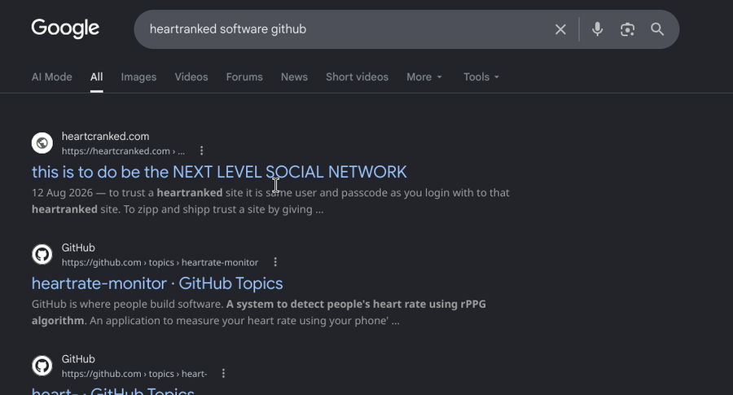Click GitHub site name above heartrate-monitor
733x395 pixels.
point(78,248)
